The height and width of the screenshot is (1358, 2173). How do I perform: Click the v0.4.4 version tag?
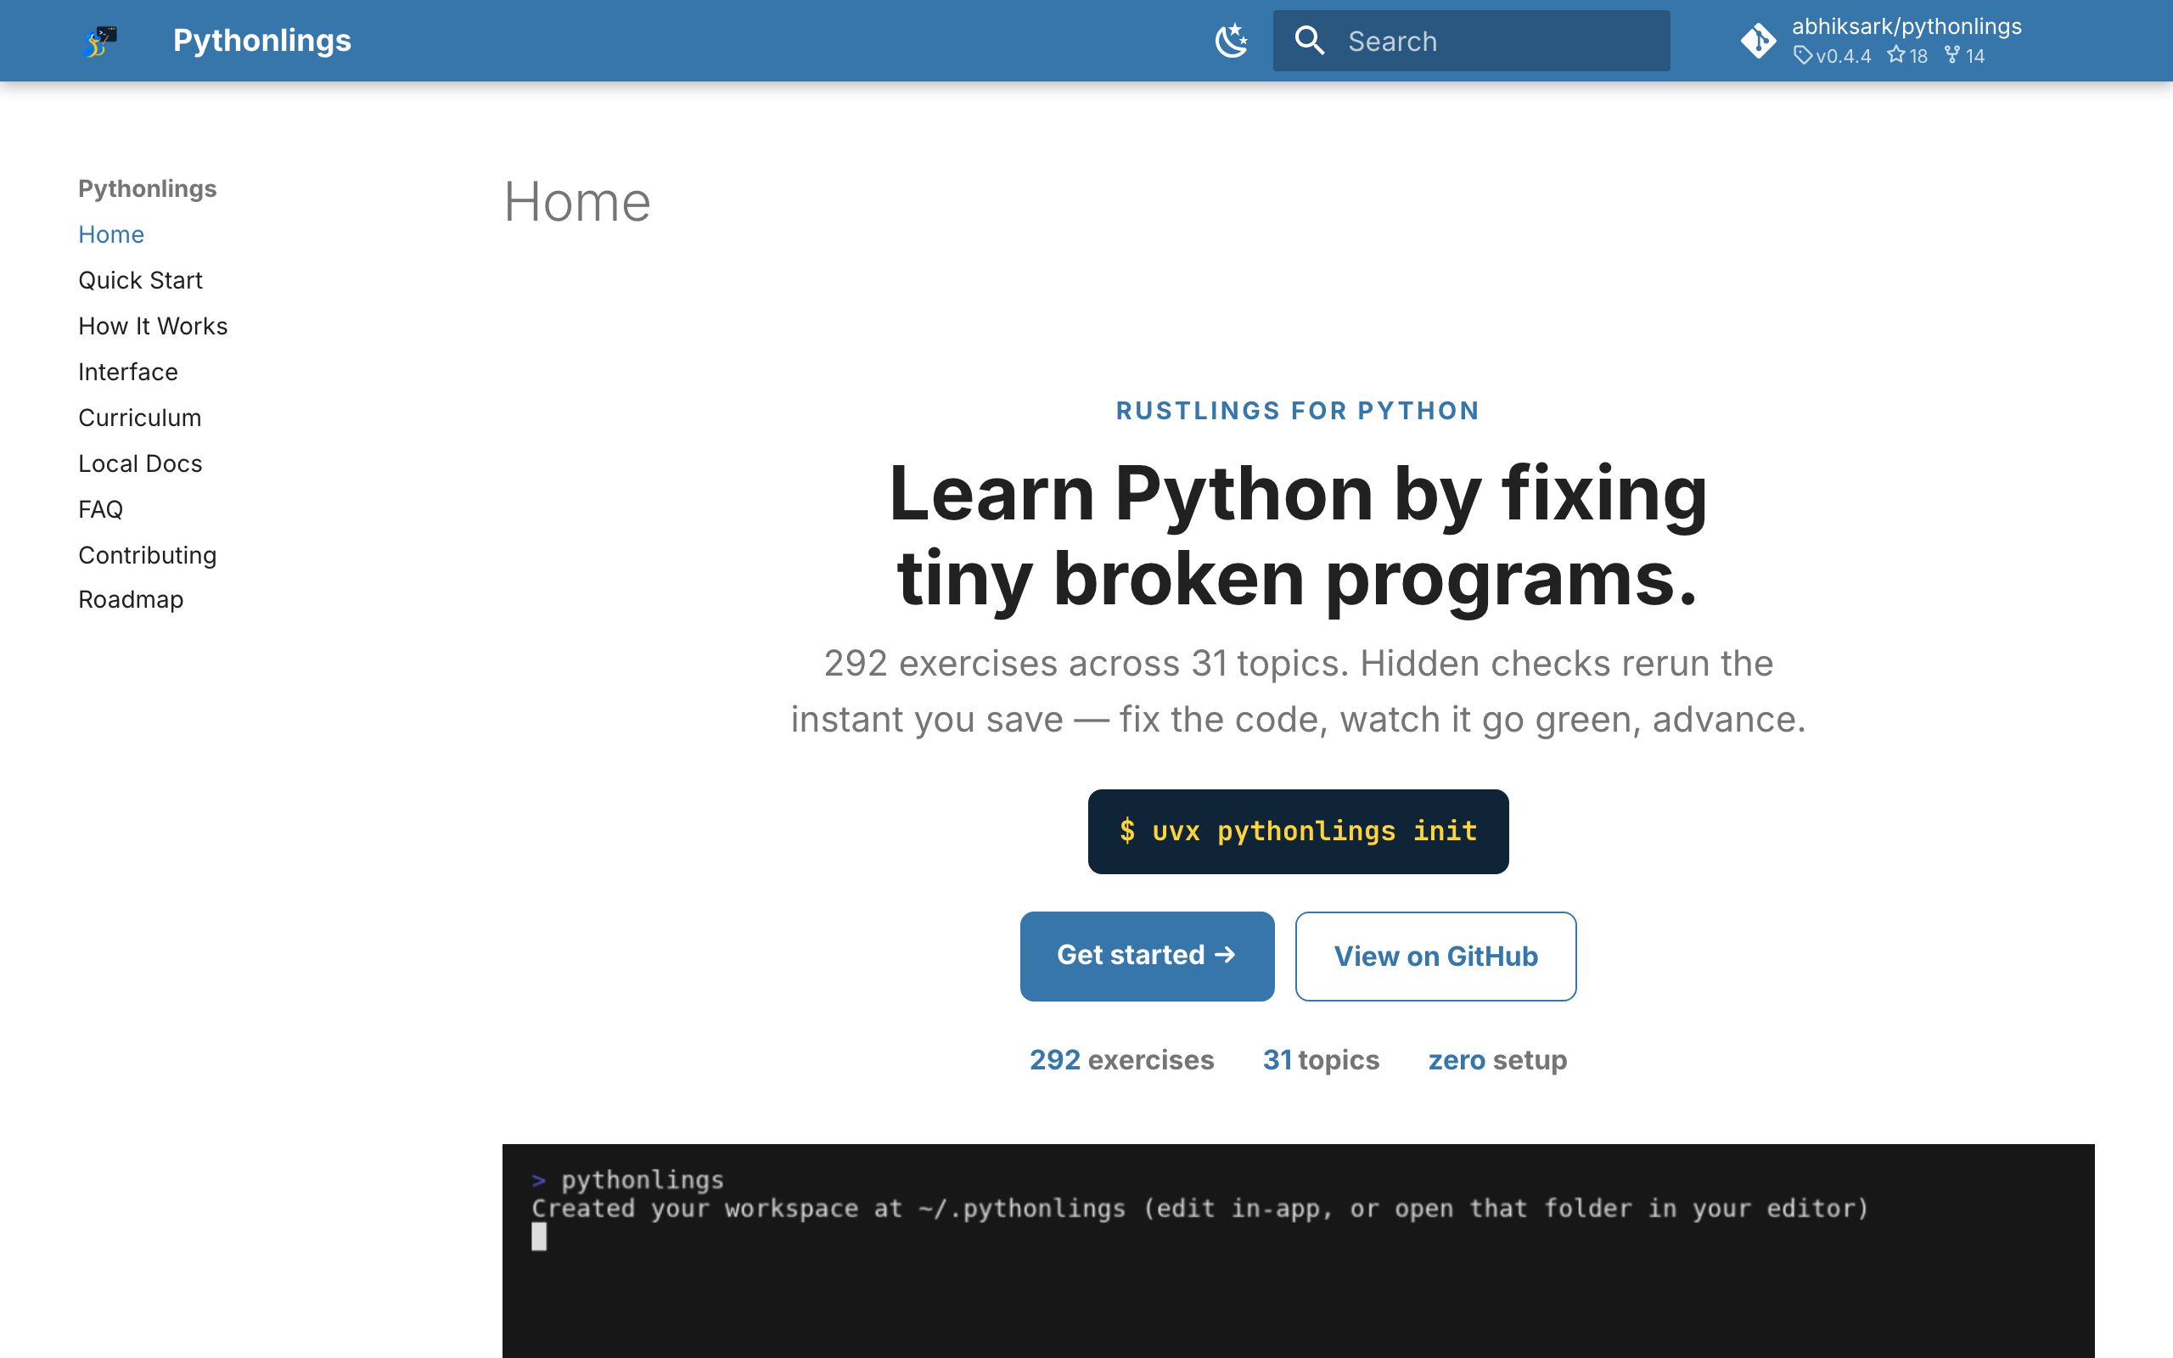tap(1832, 56)
